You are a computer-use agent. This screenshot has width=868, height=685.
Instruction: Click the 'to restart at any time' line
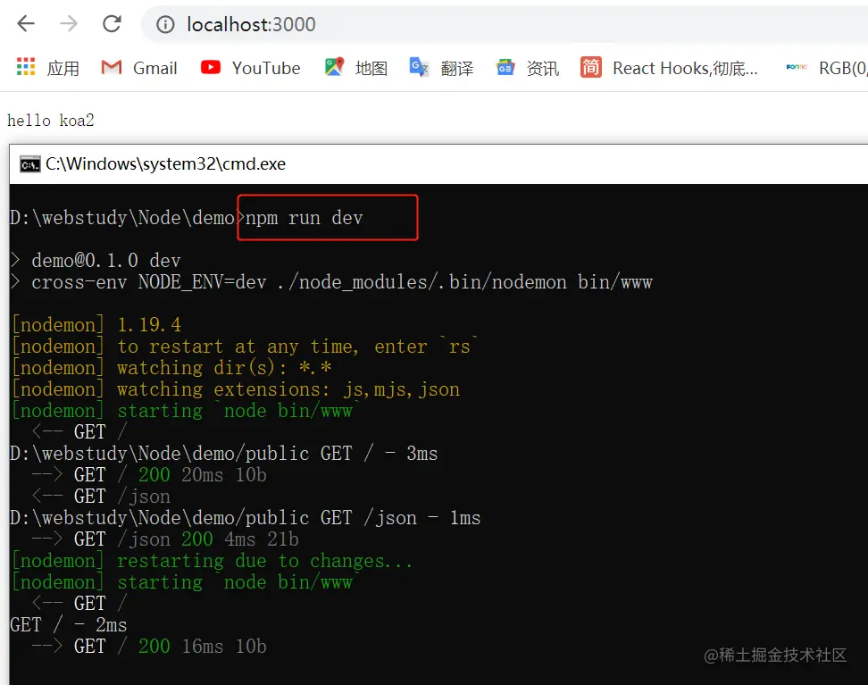pyautogui.click(x=246, y=347)
